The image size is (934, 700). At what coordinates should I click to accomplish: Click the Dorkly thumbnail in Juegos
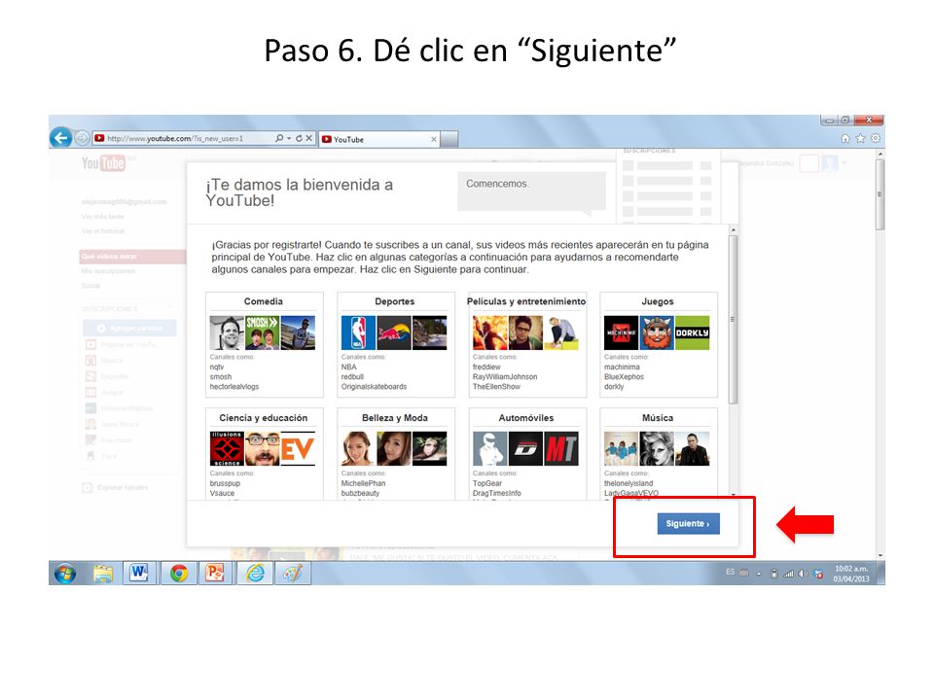[692, 332]
